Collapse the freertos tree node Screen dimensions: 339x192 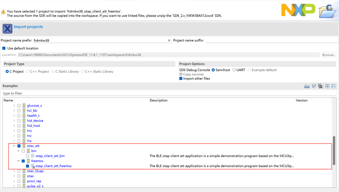click(19, 161)
